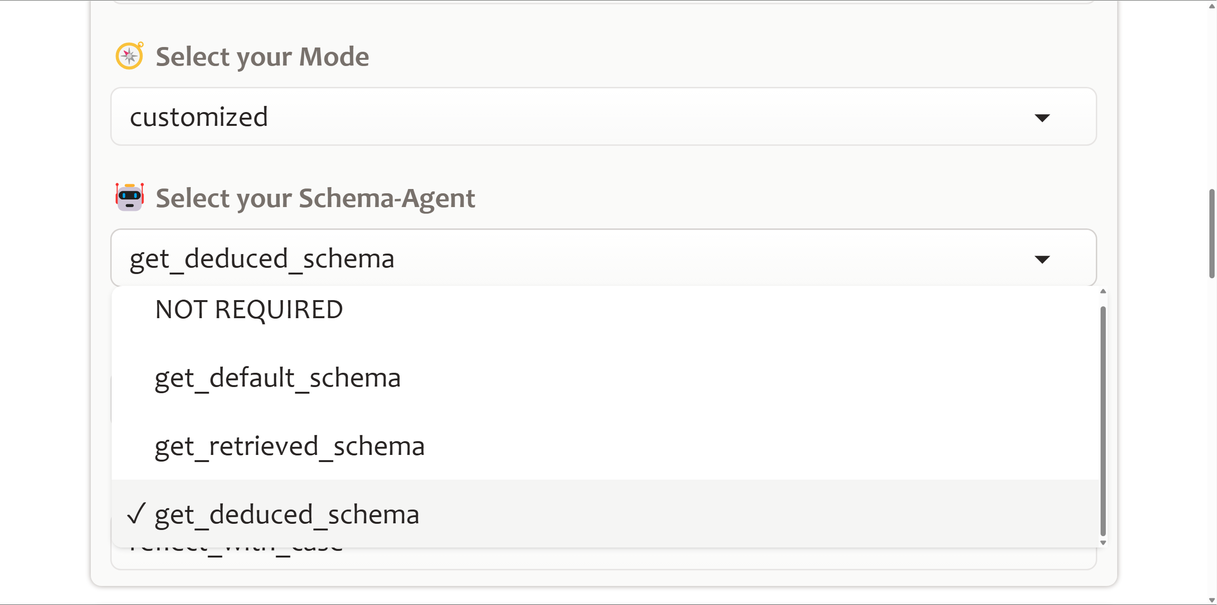Expand the mode dropdown arrow
Viewport: 1217px width, 605px height.
point(1042,118)
